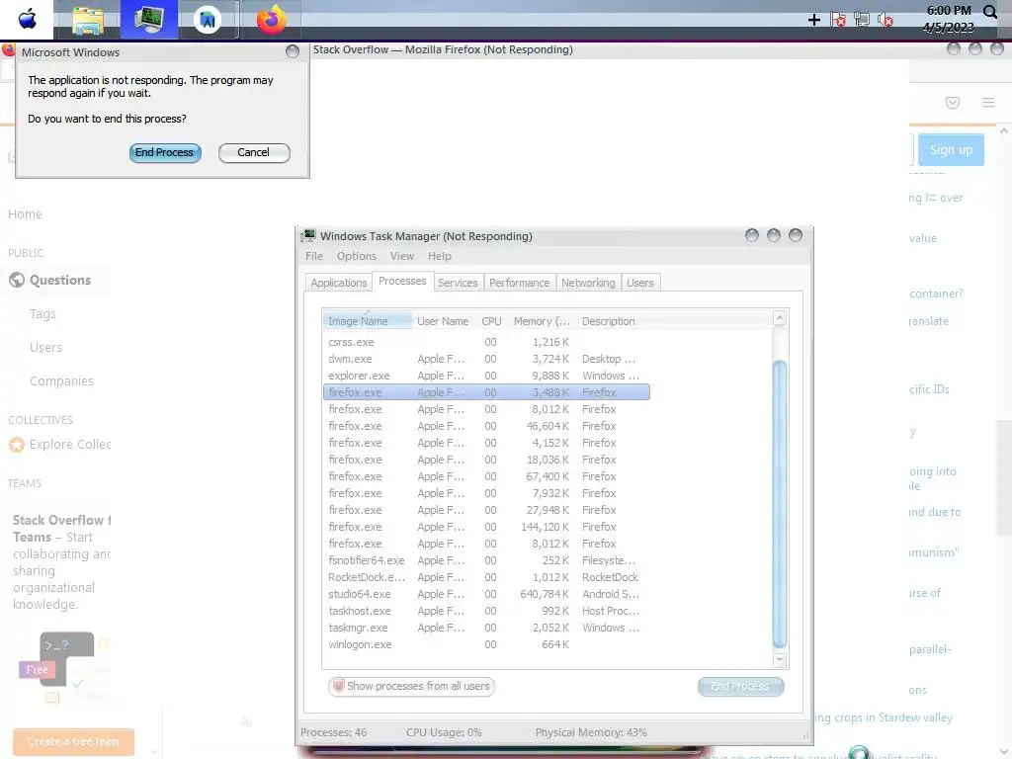Screen dimensions: 1012x759
Task: Sort by Image Name column header
Action: 367,321
